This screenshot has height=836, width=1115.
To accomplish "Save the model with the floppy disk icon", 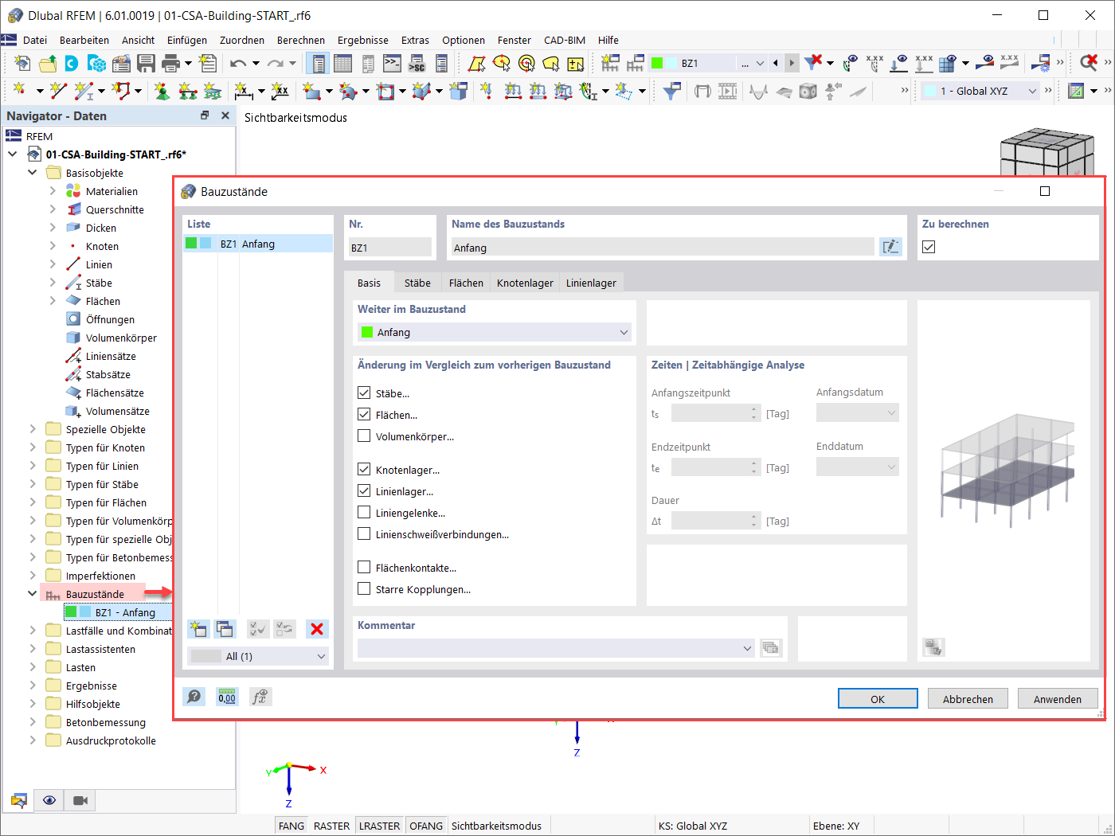I will tap(146, 64).
